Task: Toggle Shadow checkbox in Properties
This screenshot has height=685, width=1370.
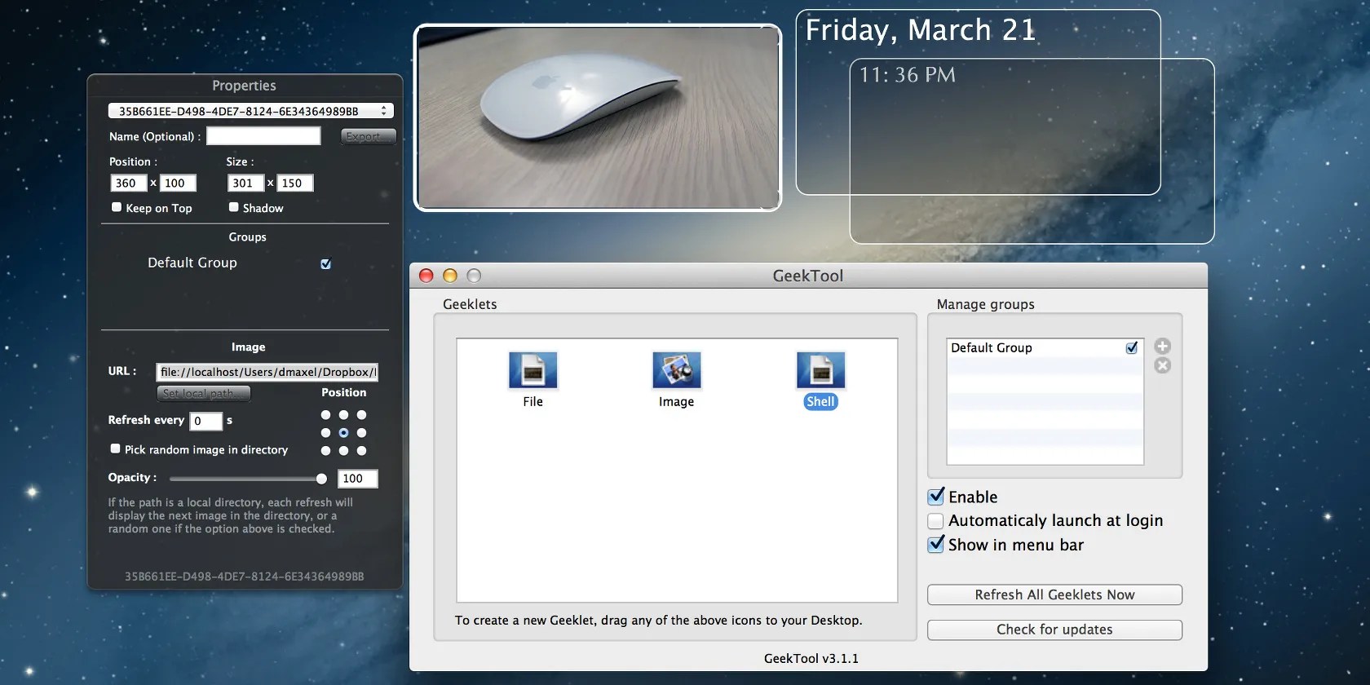Action: pos(234,207)
